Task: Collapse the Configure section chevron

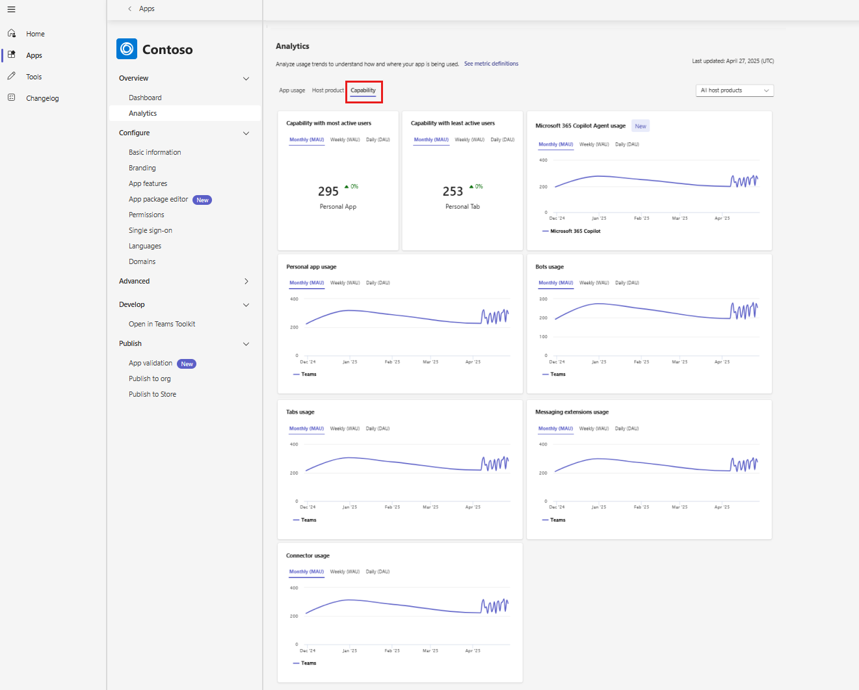Action: pyautogui.click(x=246, y=133)
